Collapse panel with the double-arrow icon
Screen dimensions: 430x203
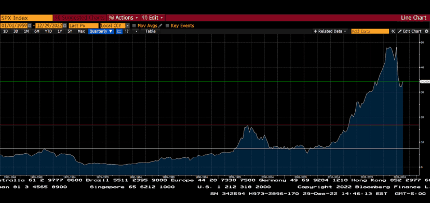click(x=393, y=31)
